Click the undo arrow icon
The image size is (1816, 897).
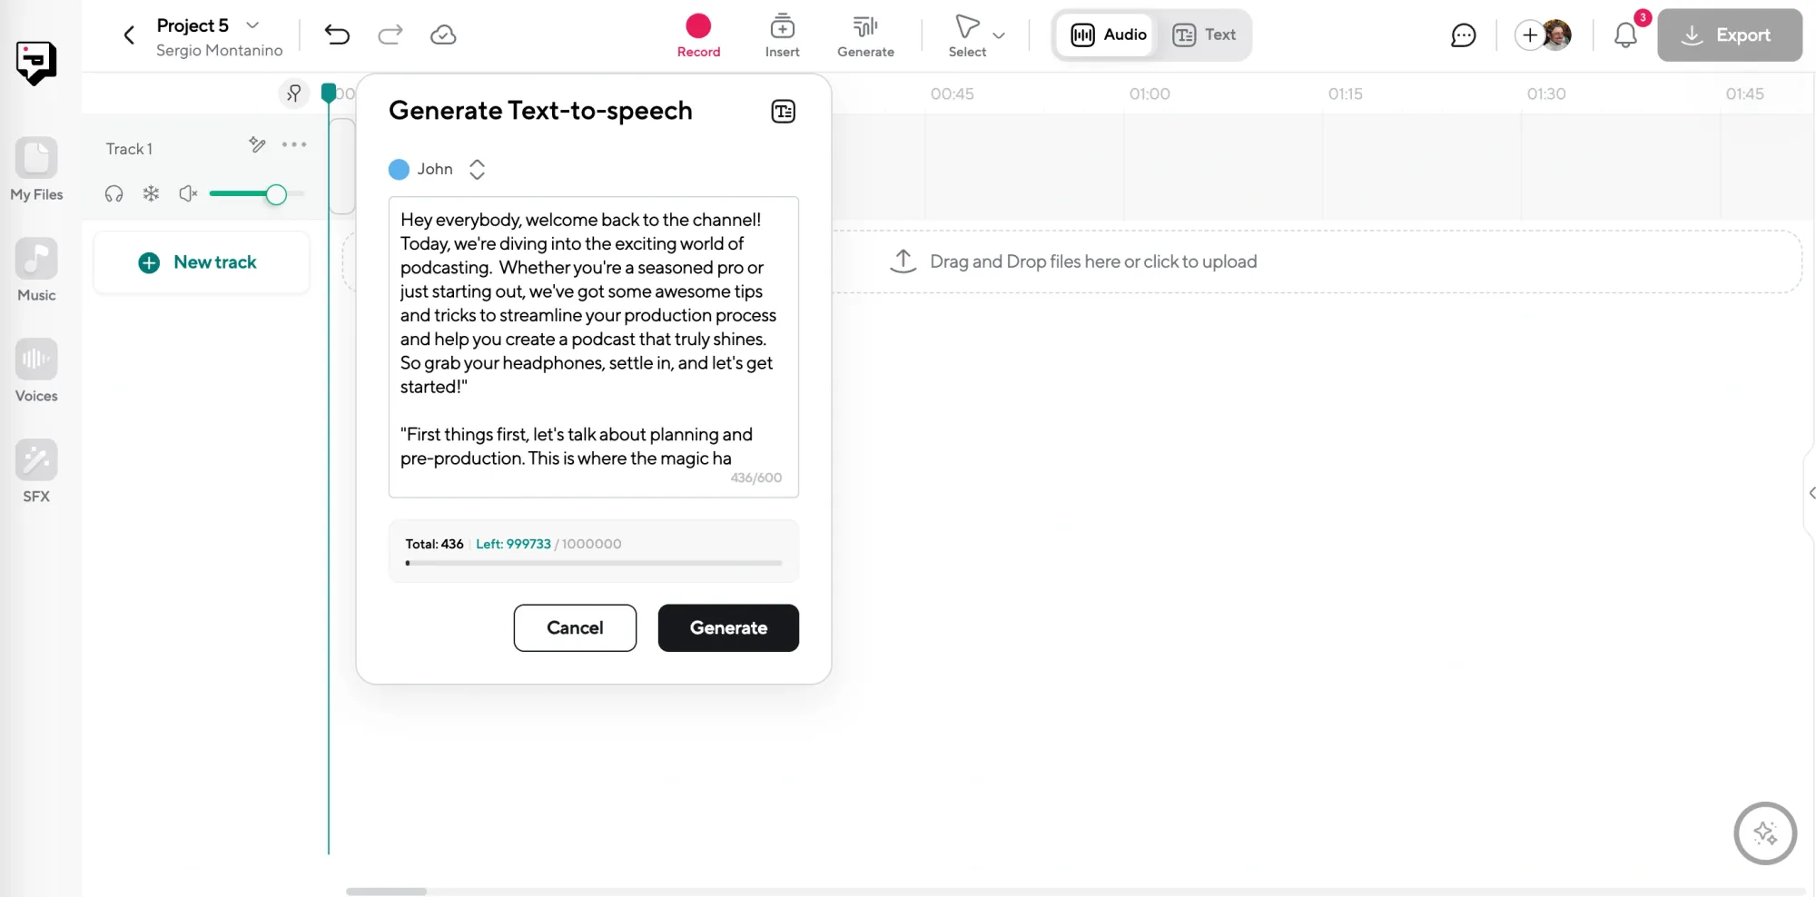(x=337, y=34)
